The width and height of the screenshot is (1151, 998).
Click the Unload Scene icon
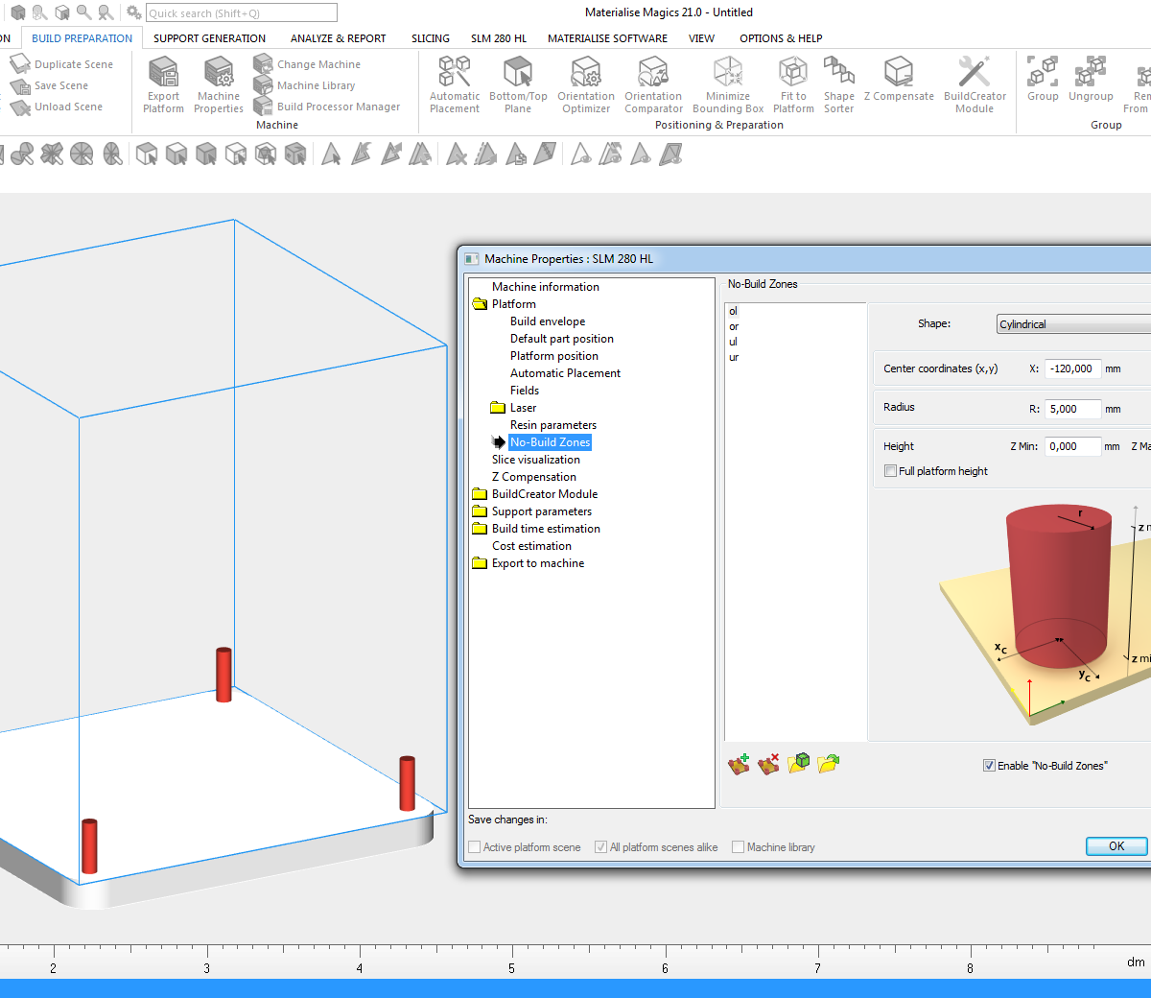[20, 107]
